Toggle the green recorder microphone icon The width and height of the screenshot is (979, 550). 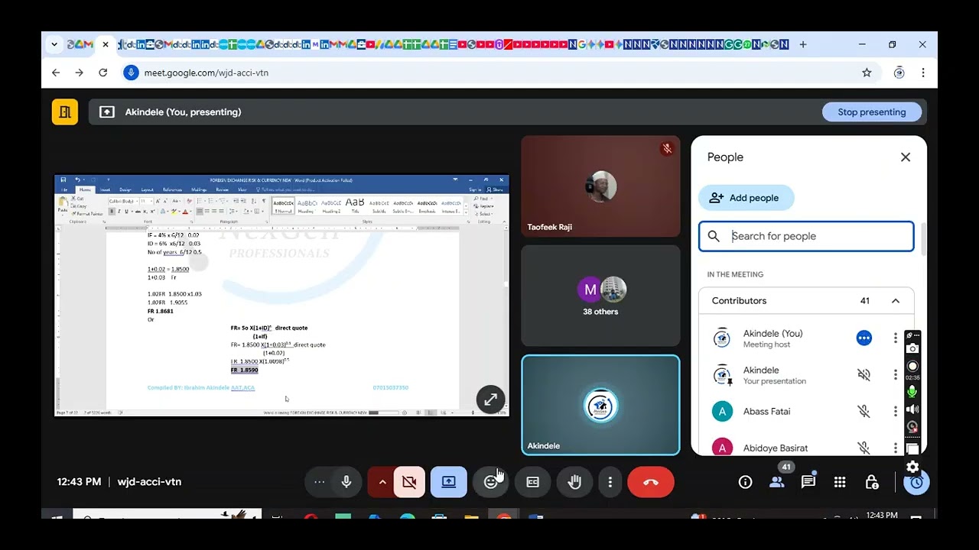(912, 392)
